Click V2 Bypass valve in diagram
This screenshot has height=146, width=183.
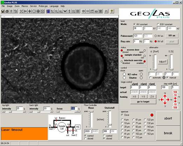tap(56, 120)
